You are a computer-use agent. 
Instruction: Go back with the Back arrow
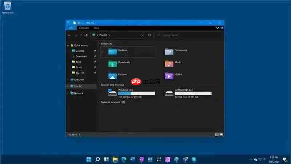point(69,35)
